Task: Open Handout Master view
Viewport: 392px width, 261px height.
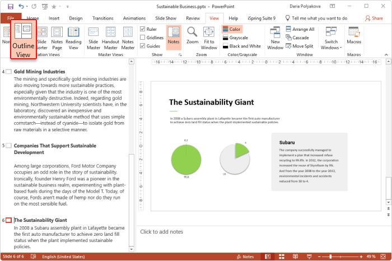Action: 111,38
